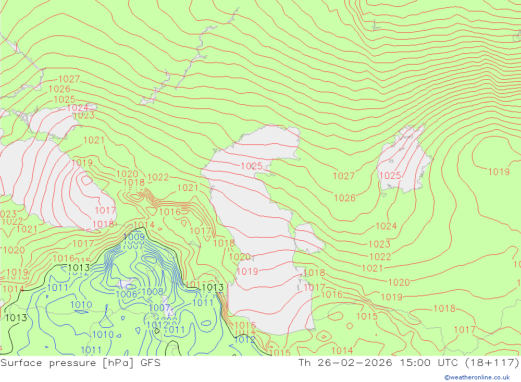Click the 1014 label above the blue 1009
Screen dimensions: 521x382
(x=144, y=225)
